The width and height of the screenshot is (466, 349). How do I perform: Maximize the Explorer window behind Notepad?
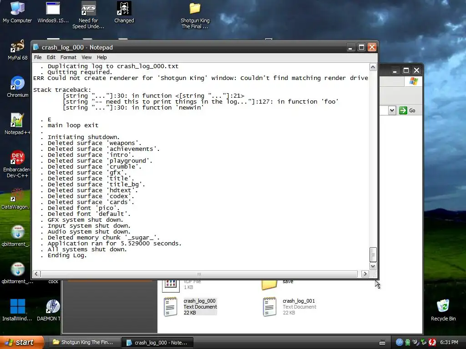[x=406, y=70]
